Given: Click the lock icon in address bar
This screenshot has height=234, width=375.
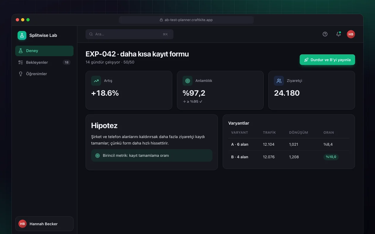Looking at the screenshot, I should pyautogui.click(x=161, y=20).
